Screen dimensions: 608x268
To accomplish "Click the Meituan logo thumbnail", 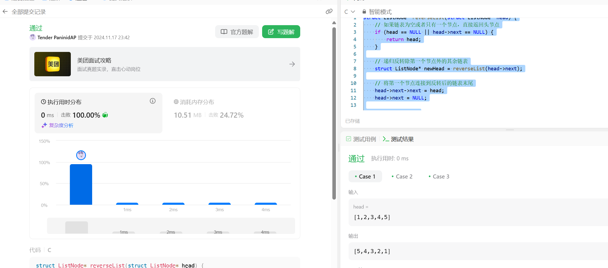I will pos(52,64).
